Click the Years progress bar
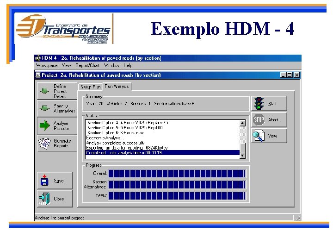This screenshot has height=250, width=333. coord(177,195)
